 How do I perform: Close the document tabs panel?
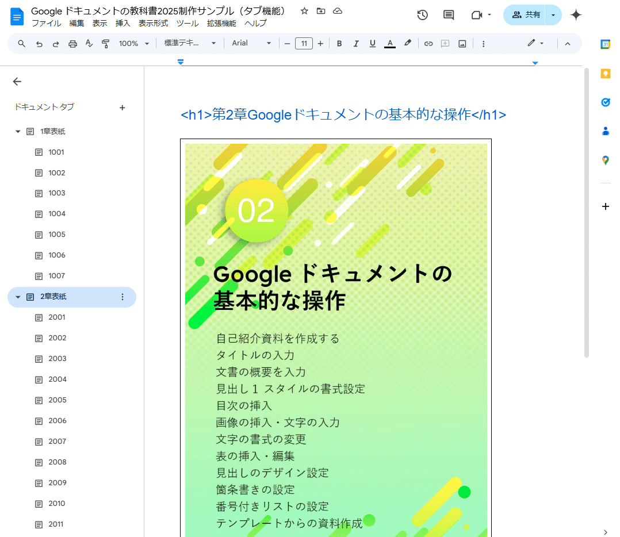click(x=17, y=82)
